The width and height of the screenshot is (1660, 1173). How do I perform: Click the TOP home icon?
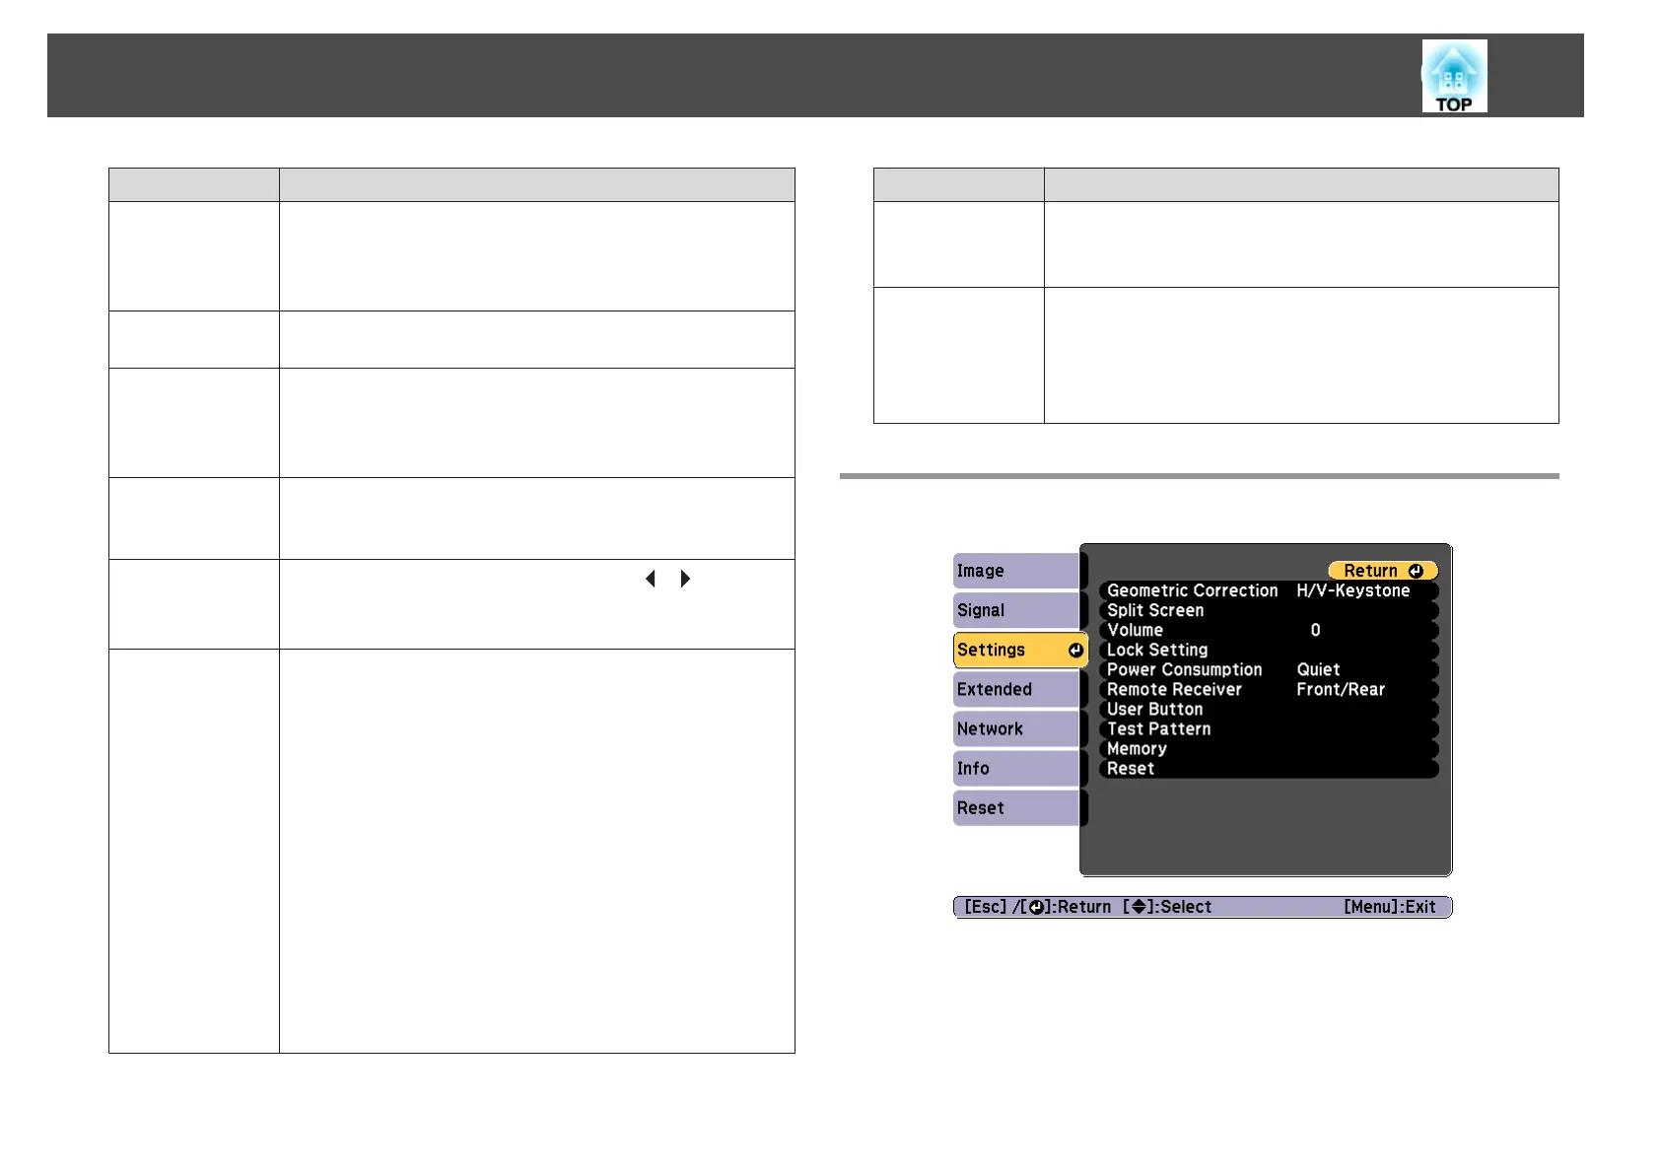pos(1454,76)
